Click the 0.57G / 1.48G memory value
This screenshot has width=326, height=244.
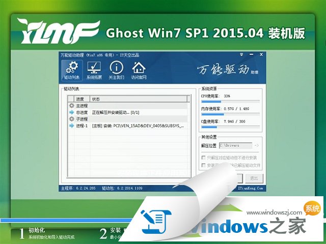point(236,109)
